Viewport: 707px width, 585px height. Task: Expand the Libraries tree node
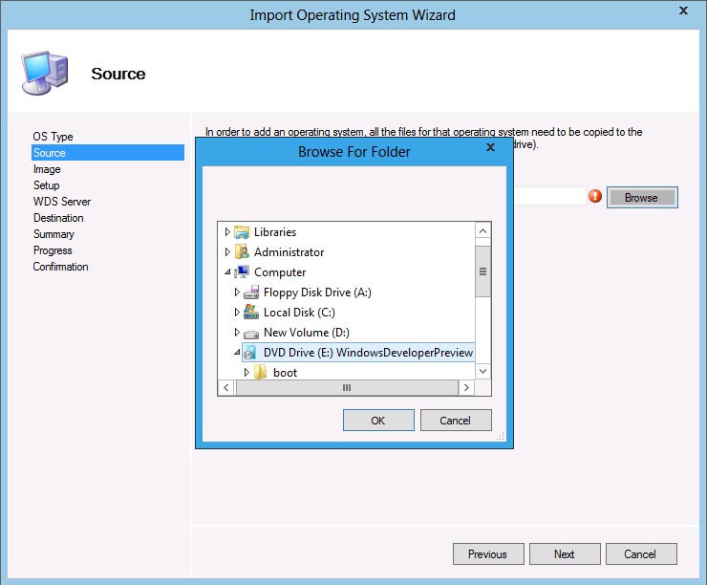click(x=227, y=232)
